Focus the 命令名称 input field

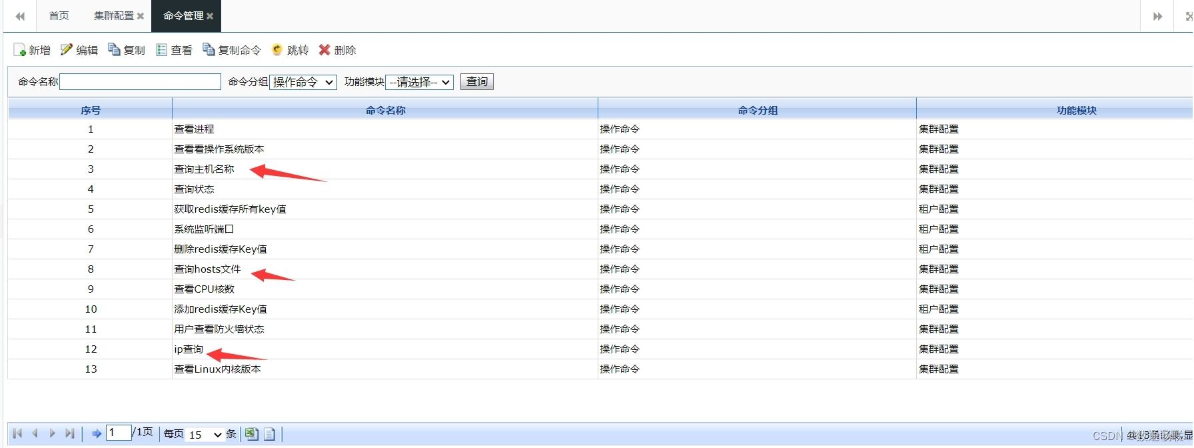tap(140, 82)
